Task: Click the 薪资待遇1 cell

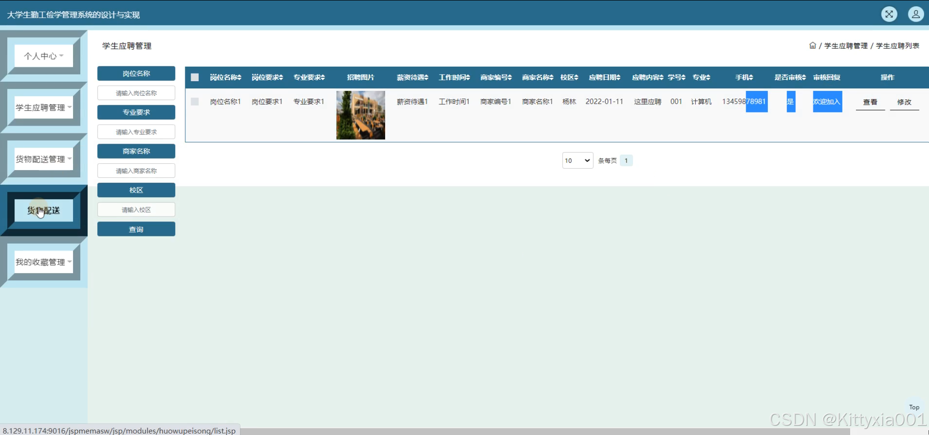Action: click(412, 101)
